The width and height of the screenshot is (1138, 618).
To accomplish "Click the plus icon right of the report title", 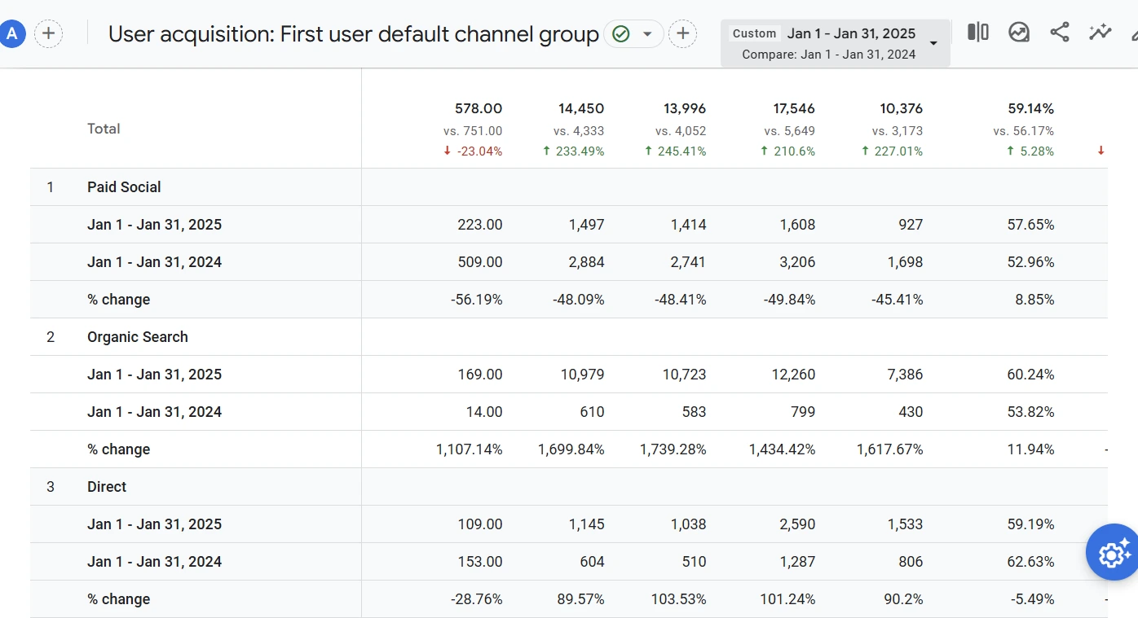I will [x=683, y=34].
